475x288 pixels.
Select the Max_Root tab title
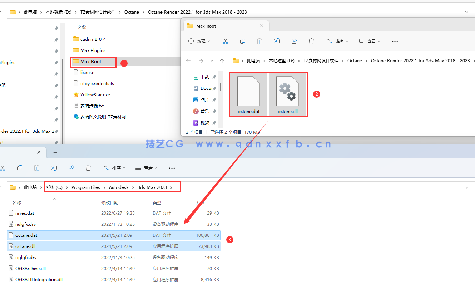206,26
